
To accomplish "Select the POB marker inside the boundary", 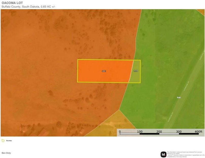I will click(135, 71).
